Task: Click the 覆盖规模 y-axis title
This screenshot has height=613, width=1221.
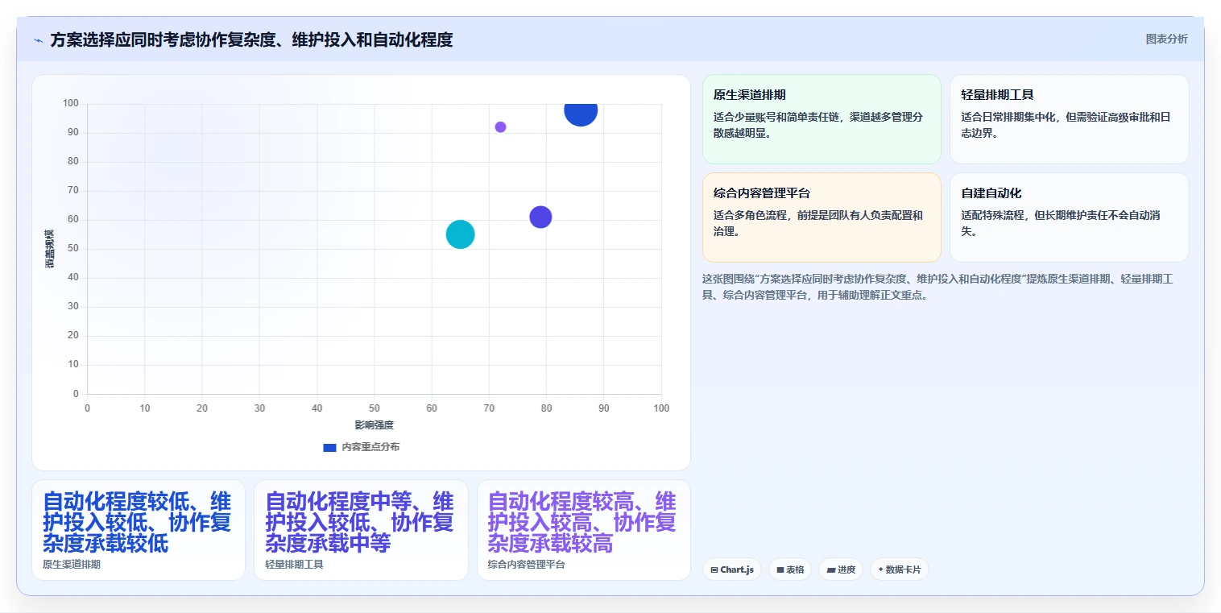Action: 50,249
